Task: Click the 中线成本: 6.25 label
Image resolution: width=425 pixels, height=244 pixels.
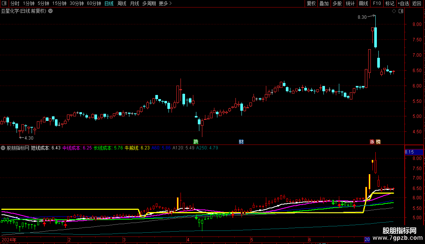Action: (77, 148)
